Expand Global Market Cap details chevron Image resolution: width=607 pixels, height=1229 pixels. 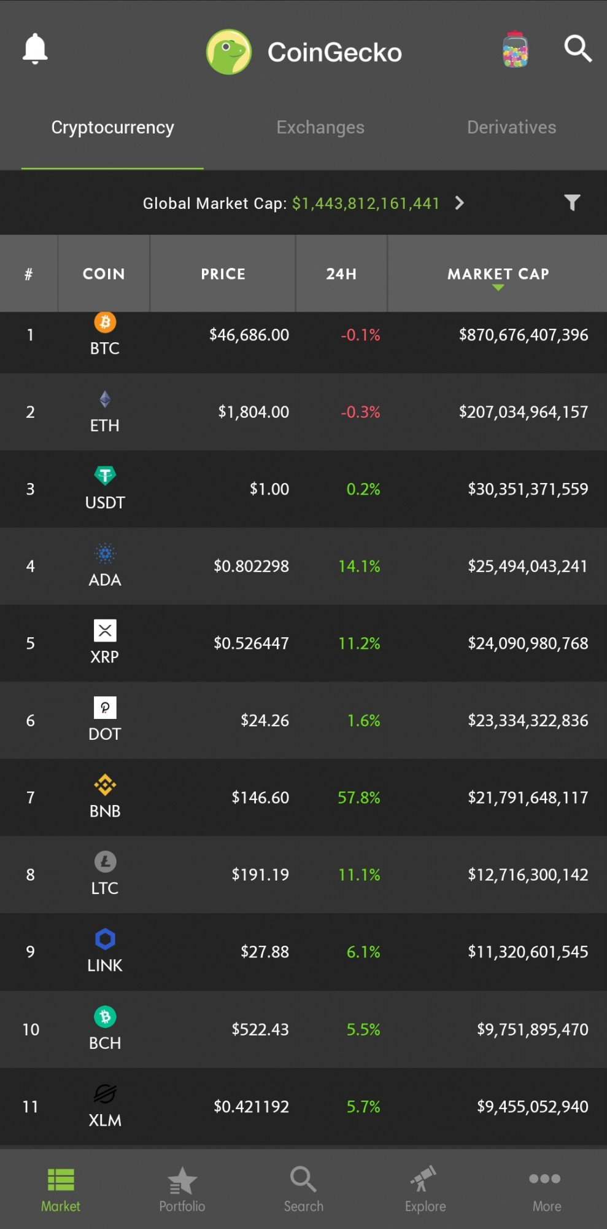(x=459, y=203)
